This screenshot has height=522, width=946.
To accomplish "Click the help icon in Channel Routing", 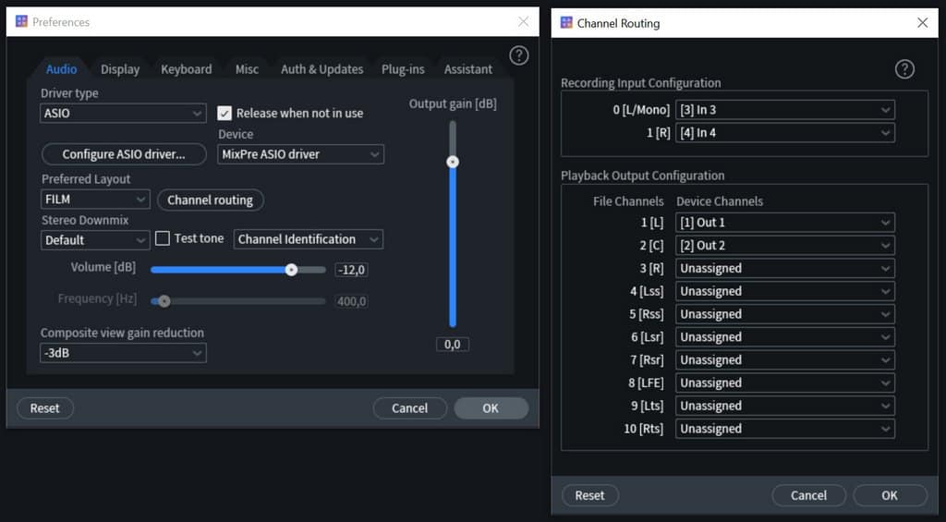I will pos(904,69).
